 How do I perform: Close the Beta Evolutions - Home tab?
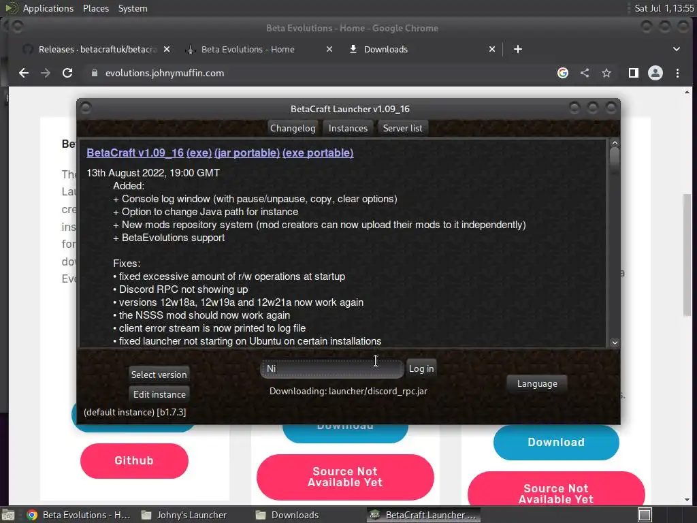click(329, 49)
